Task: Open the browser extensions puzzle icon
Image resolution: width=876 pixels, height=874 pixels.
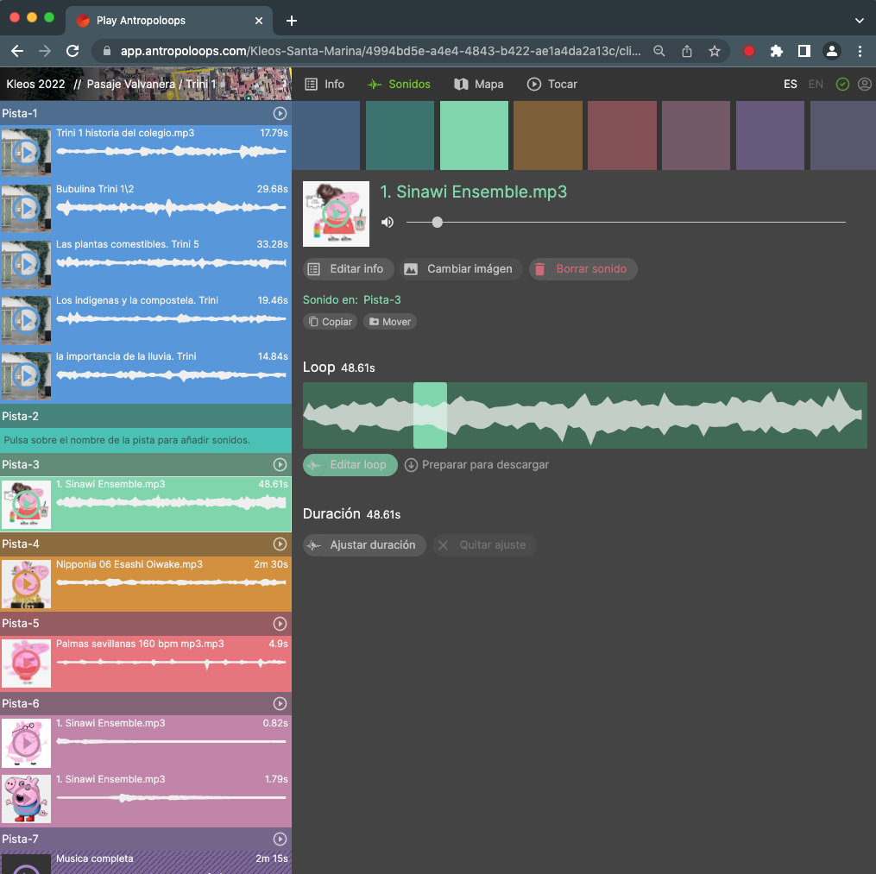Action: click(x=777, y=51)
